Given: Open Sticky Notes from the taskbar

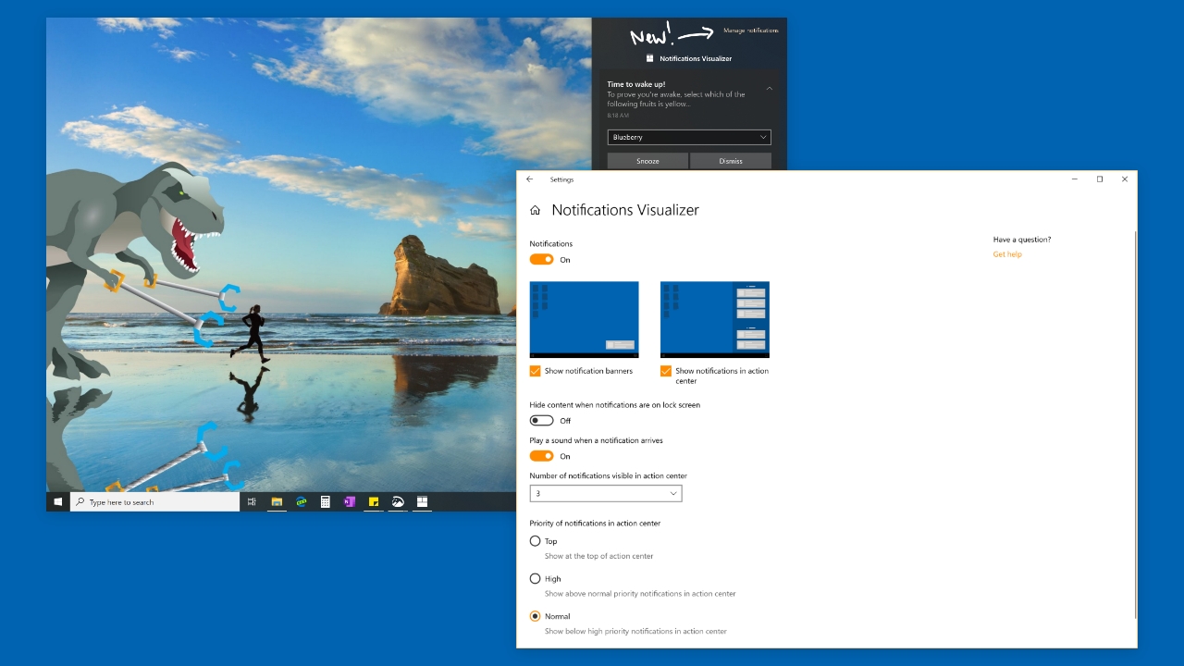Looking at the screenshot, I should coord(374,502).
